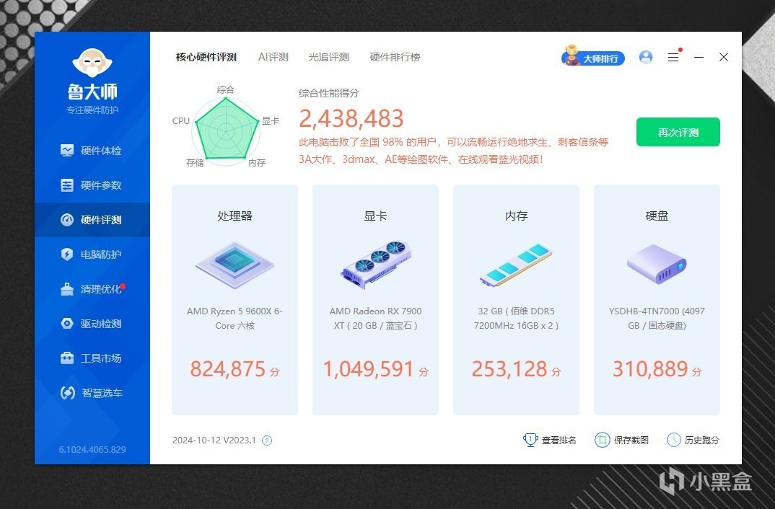Click disk score 310,889
Image resolution: width=775 pixels, height=509 pixels.
click(x=650, y=369)
